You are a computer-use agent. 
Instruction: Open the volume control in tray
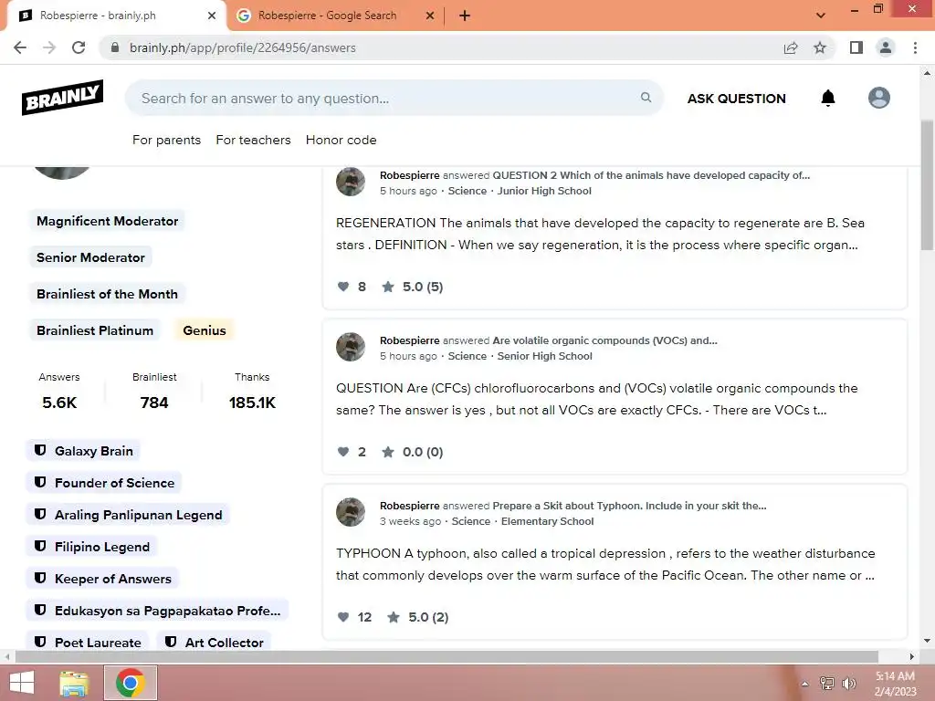point(849,683)
